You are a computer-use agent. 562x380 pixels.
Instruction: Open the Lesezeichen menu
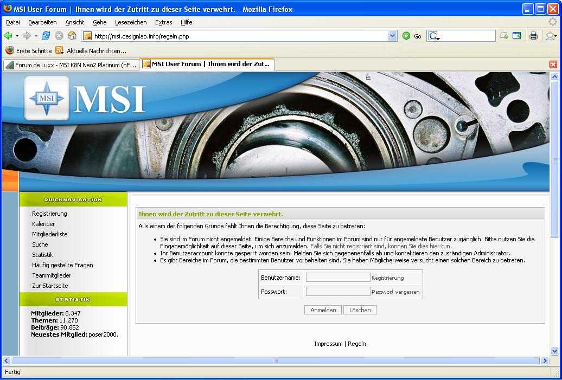[131, 22]
